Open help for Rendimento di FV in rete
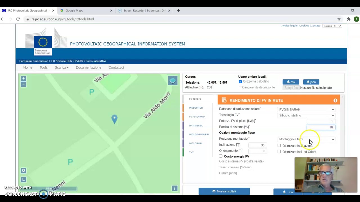The width and height of the screenshot is (360, 202). [335, 100]
